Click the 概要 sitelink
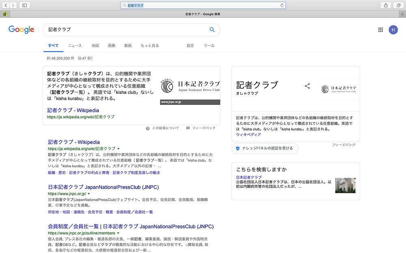Screen dimensions: 406x253 coord(109,212)
